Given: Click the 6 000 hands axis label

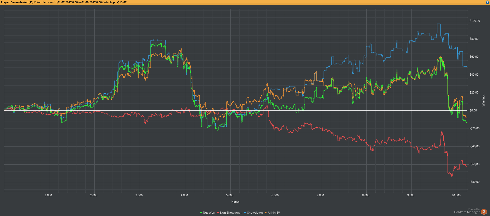Looking at the screenshot, I should click(x=275, y=195).
